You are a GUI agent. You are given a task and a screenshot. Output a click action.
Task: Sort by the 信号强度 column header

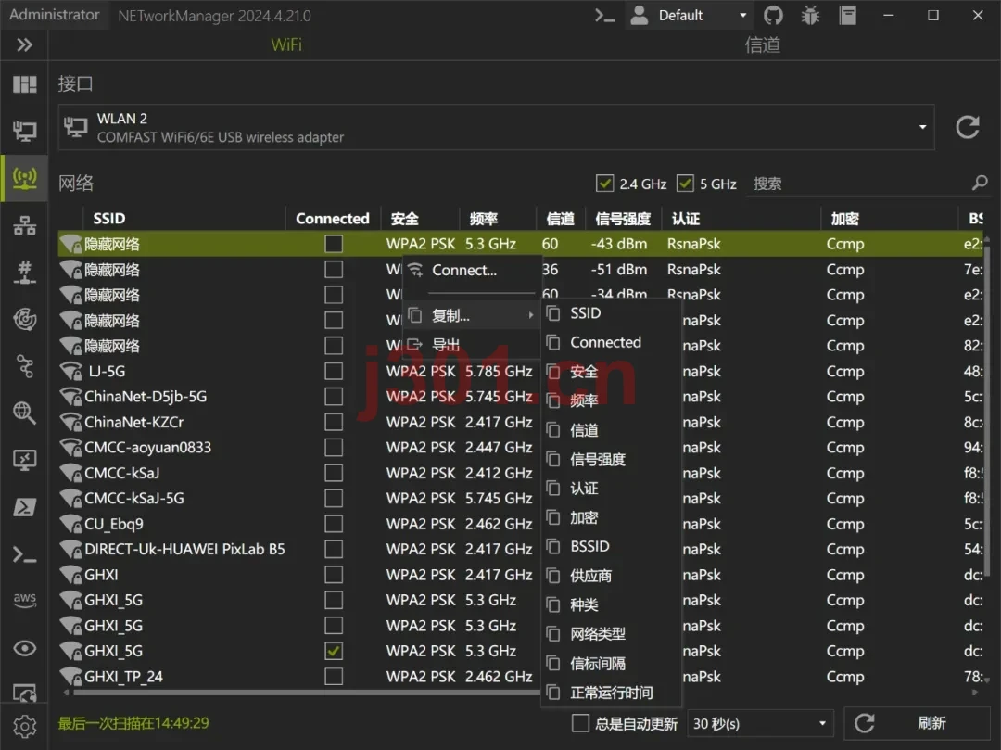pyautogui.click(x=623, y=219)
